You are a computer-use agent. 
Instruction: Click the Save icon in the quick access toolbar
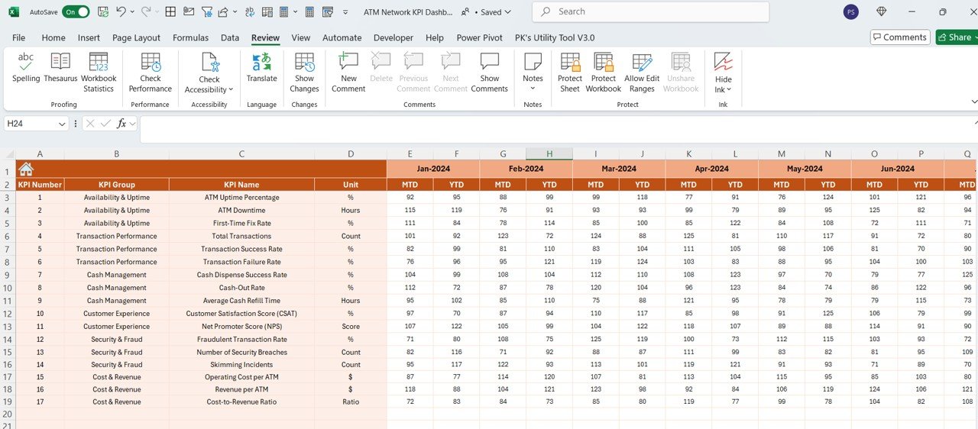tap(103, 12)
